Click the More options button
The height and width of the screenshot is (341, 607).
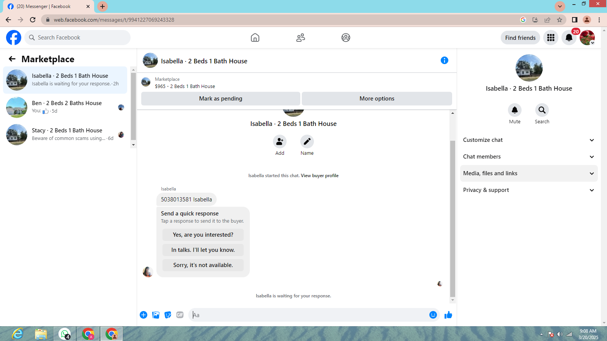coord(377,99)
